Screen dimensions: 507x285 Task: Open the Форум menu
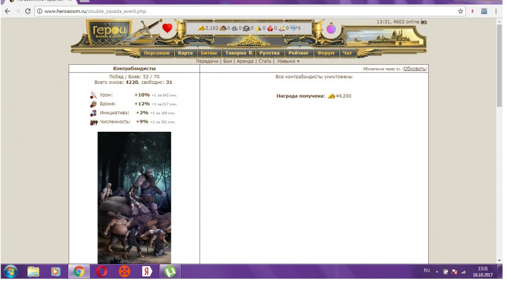click(326, 53)
